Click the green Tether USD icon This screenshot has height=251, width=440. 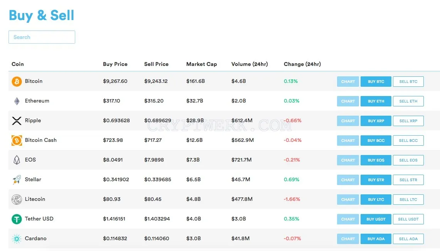pos(17,219)
